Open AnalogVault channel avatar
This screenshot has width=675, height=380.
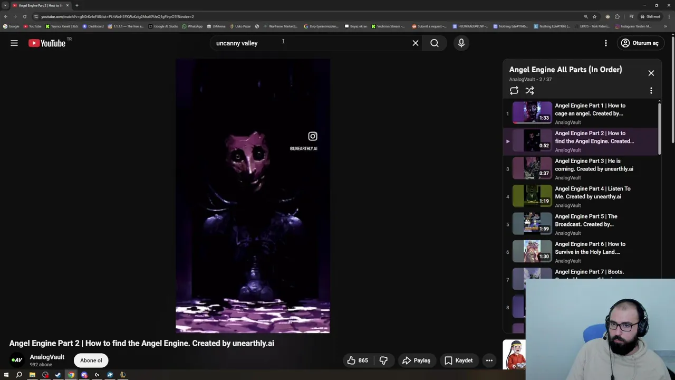pyautogui.click(x=17, y=360)
